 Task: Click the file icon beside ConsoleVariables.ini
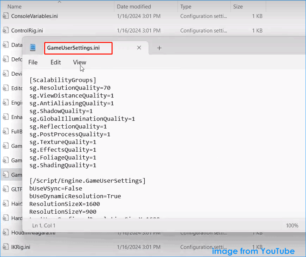[x=5, y=16]
